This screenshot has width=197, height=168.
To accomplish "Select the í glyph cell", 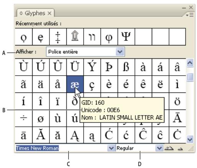I will coord(24,101).
